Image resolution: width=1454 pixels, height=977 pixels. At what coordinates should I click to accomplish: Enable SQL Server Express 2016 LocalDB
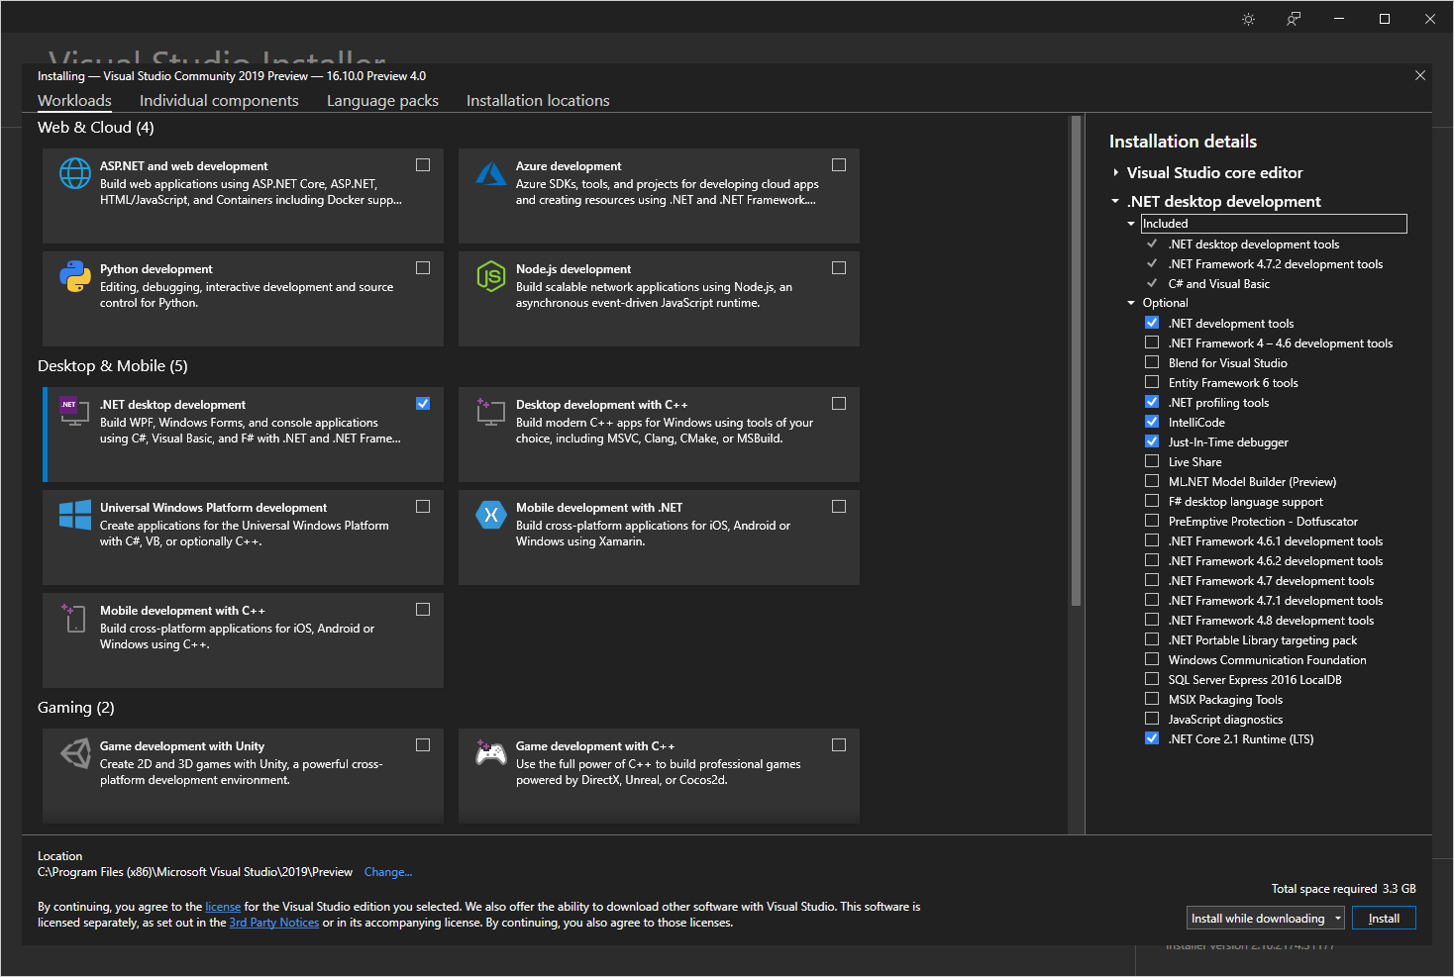pyautogui.click(x=1152, y=679)
